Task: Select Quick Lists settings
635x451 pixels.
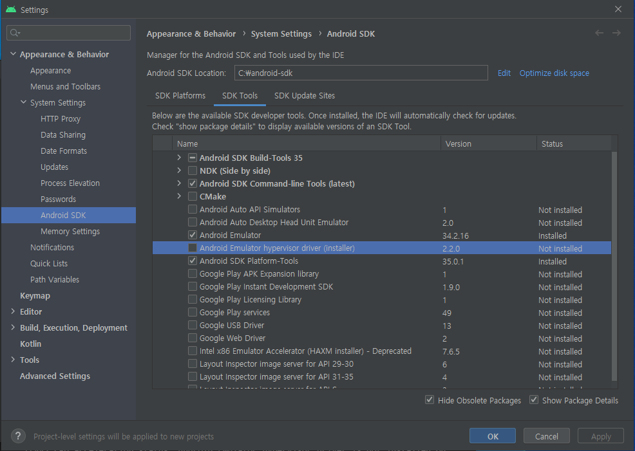Action: pos(49,263)
